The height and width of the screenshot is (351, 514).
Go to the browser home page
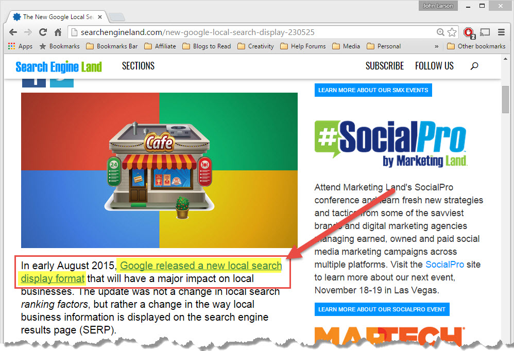click(x=58, y=32)
